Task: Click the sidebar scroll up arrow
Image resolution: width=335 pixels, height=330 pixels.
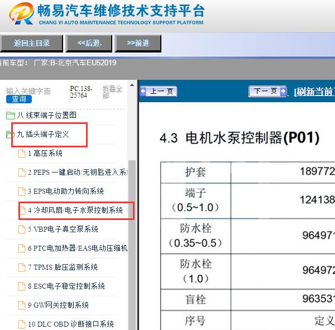Action: (132, 85)
